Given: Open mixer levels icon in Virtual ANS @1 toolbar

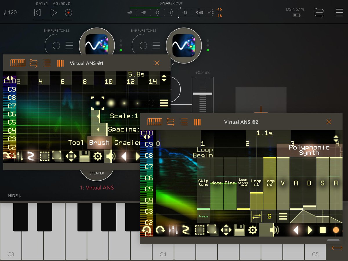Looking at the screenshot, I should click(20, 157).
